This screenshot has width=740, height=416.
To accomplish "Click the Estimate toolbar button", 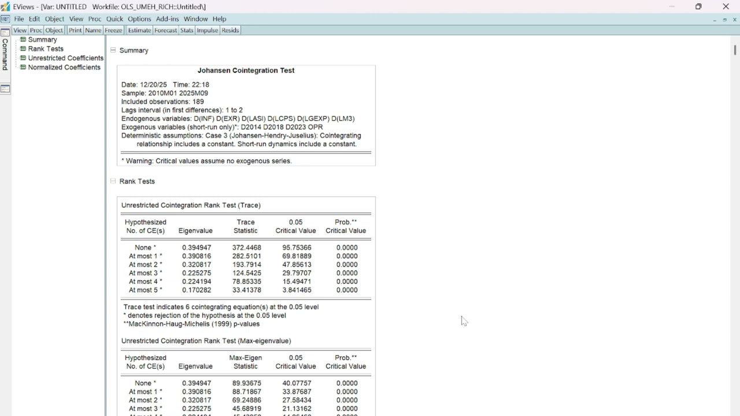I will click(x=139, y=30).
